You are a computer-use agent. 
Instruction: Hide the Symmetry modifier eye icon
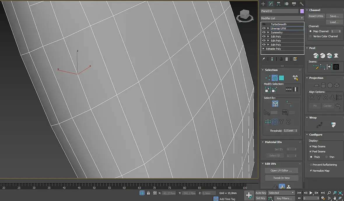(x=264, y=32)
